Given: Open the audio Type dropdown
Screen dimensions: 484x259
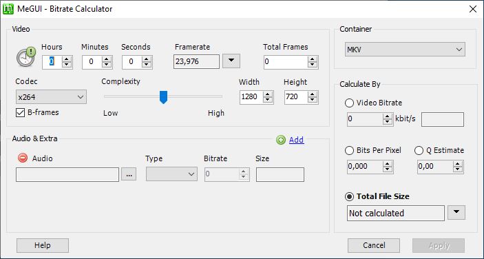Looking at the screenshot, I should coord(171,174).
